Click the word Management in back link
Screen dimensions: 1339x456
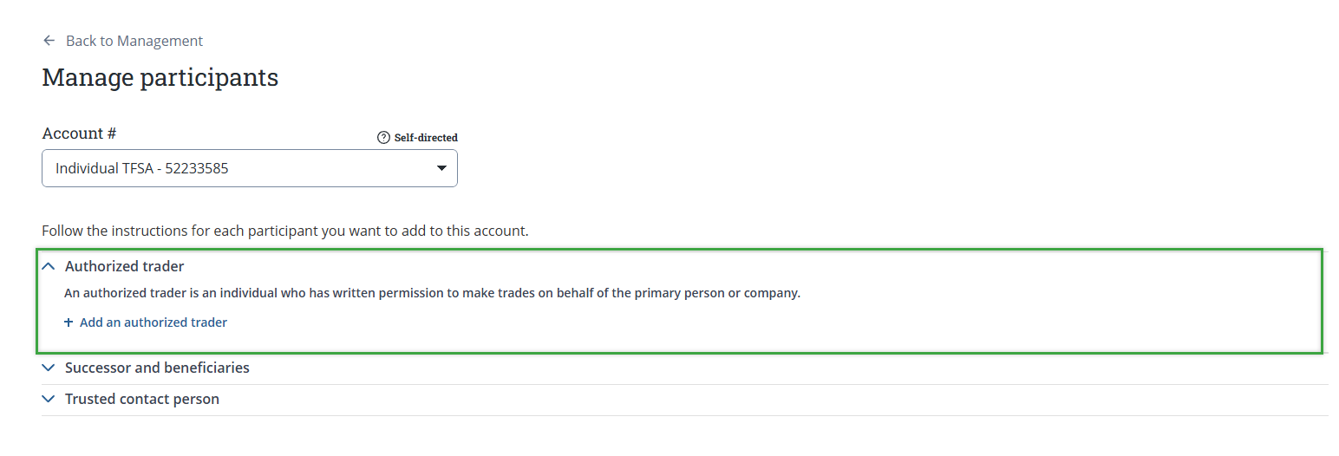coord(160,41)
